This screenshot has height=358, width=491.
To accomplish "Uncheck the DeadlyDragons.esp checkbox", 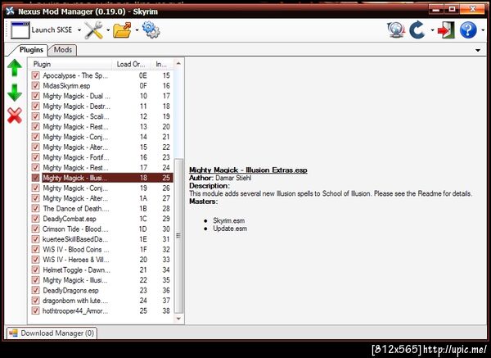I will [35, 290].
